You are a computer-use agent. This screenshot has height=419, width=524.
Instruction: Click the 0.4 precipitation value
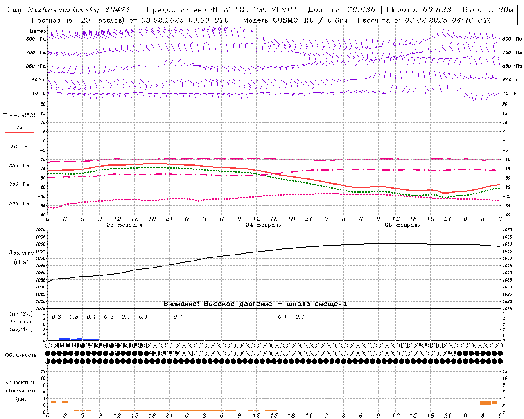pyautogui.click(x=91, y=317)
